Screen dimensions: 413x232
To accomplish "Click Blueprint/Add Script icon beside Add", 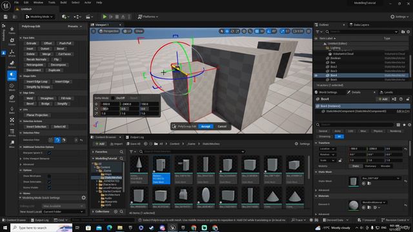I will point(394,99).
